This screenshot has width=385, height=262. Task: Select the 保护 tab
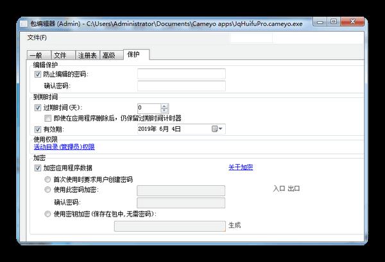pos(136,54)
